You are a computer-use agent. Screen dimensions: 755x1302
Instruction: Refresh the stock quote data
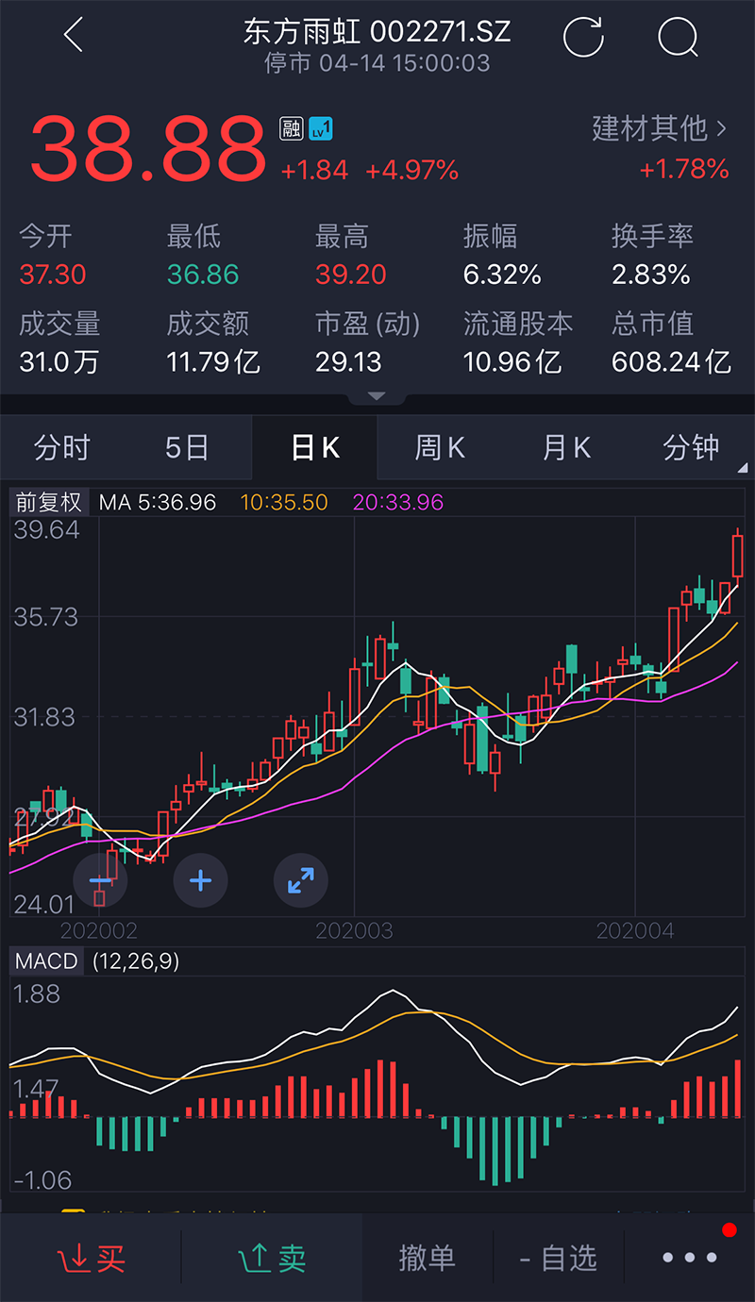coord(583,38)
